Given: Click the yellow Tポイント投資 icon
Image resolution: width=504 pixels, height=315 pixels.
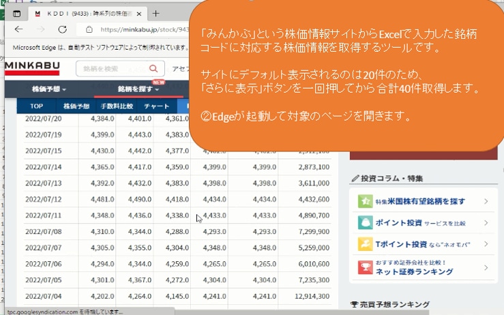Looking at the screenshot, I should coord(365,244).
